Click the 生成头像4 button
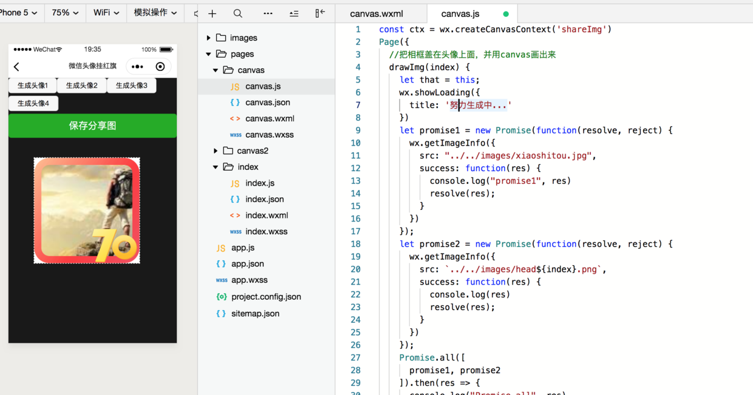The width and height of the screenshot is (753, 395). click(x=33, y=103)
